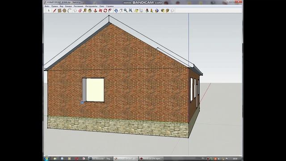Click the Toggle Terrain icon
Viewport: 286px width, 161px height.
(x=141, y=11)
